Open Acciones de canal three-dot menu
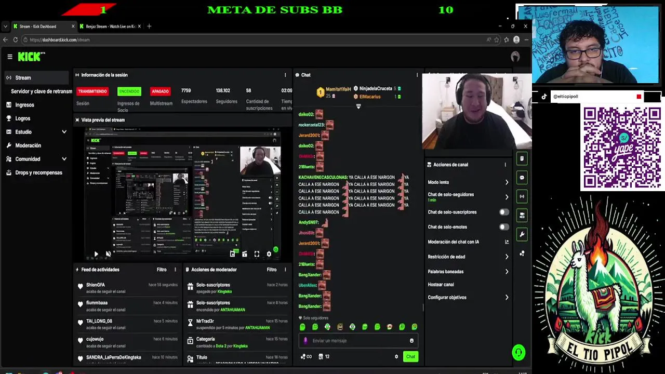Screen dimensions: 665x374 pyautogui.click(x=505, y=165)
